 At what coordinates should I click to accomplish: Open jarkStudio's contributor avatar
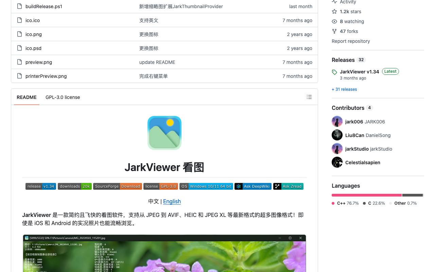click(x=337, y=149)
